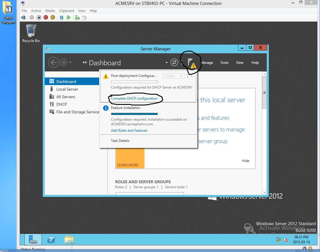Select DHCP in the navigation pane
Screen dimensions: 320x252
pyautogui.click(x=72, y=104)
